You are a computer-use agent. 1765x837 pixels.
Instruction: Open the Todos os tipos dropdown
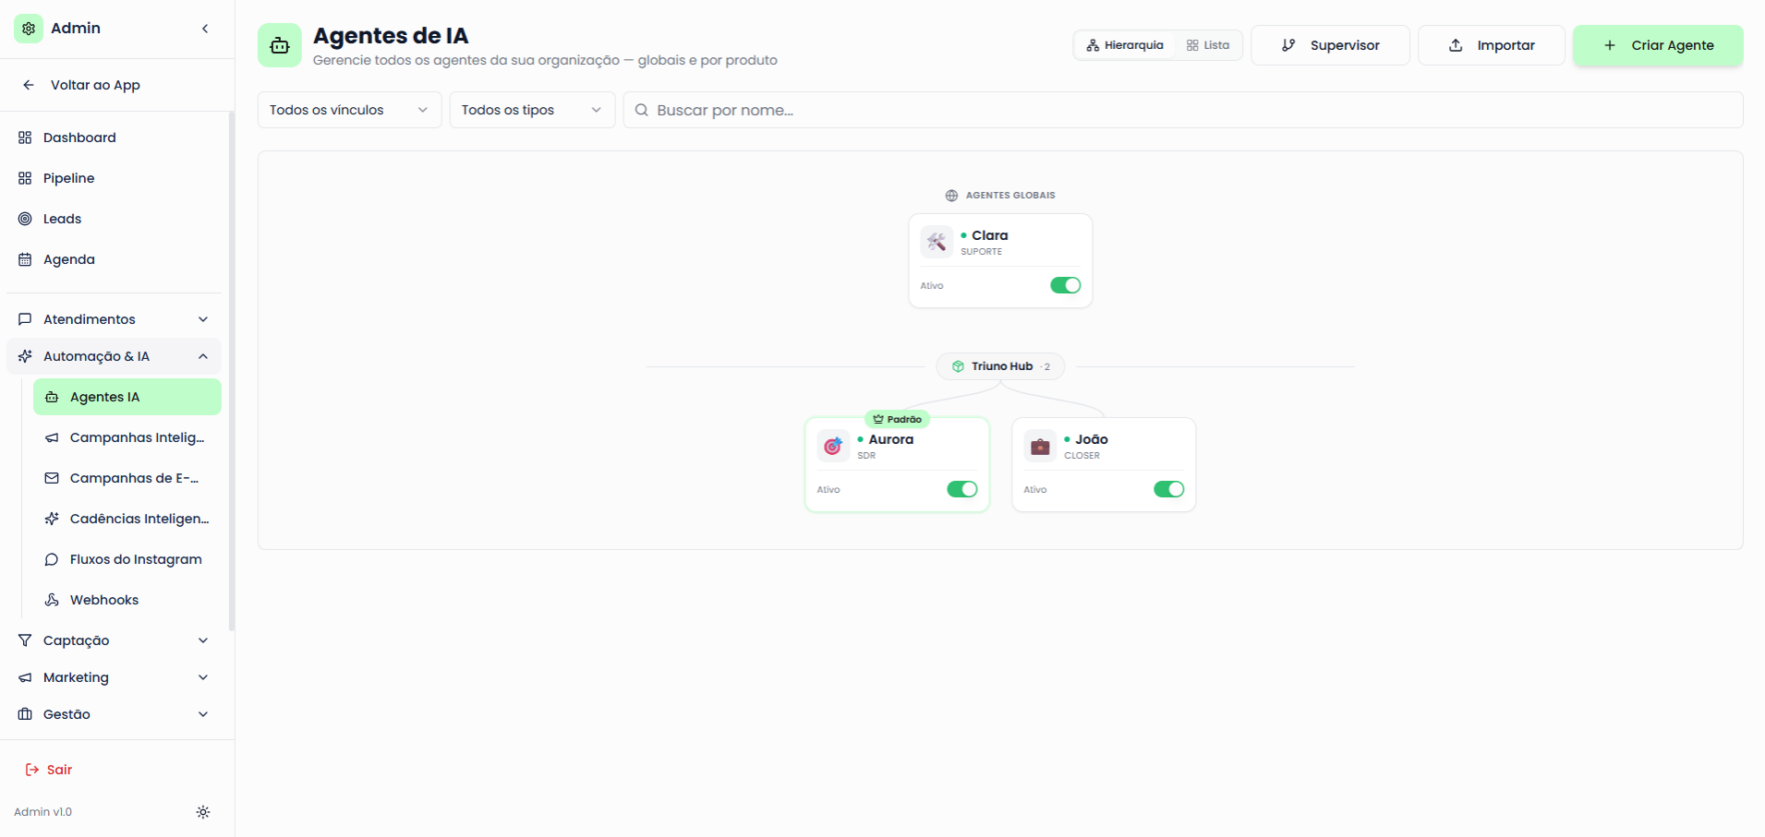533,110
